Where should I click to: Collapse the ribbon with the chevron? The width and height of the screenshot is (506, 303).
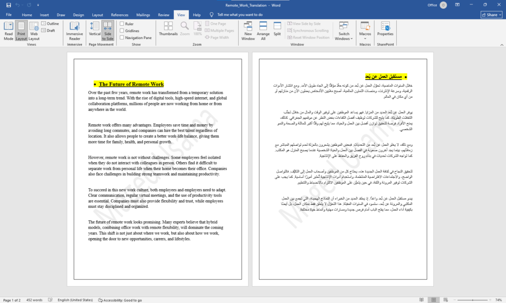click(502, 45)
